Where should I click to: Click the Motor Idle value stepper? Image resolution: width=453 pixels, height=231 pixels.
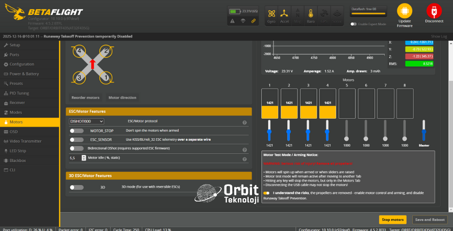tap(71, 158)
